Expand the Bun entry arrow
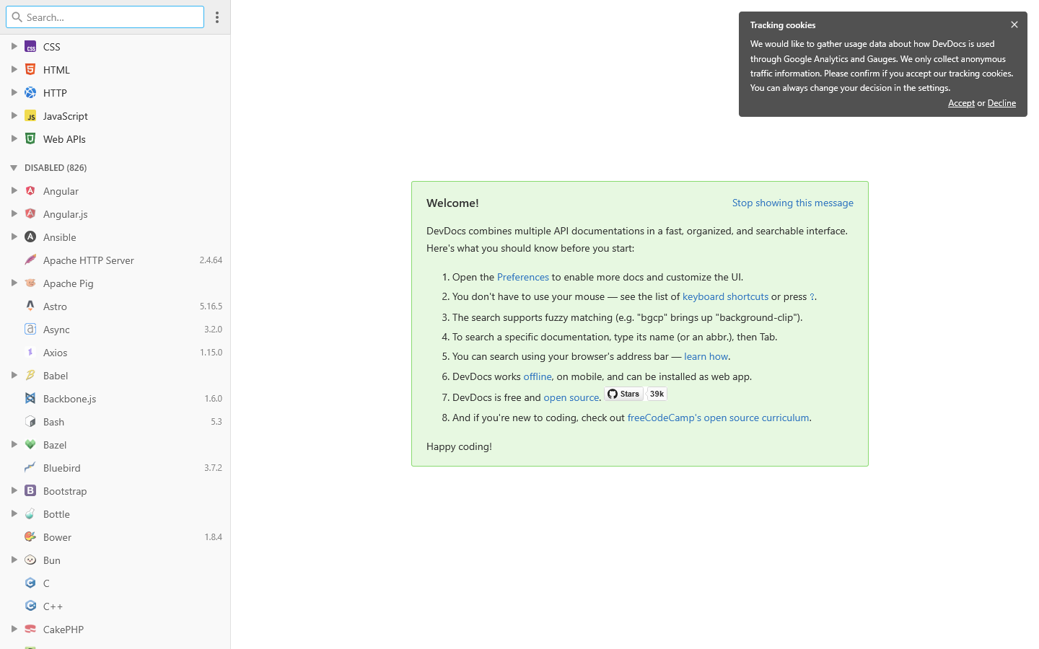 (14, 560)
